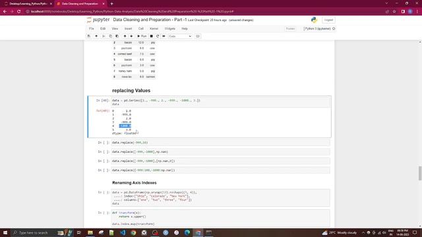This screenshot has width=422, height=237.
Task: Click the save and checkpoint toolbar icon
Action: (89, 36)
